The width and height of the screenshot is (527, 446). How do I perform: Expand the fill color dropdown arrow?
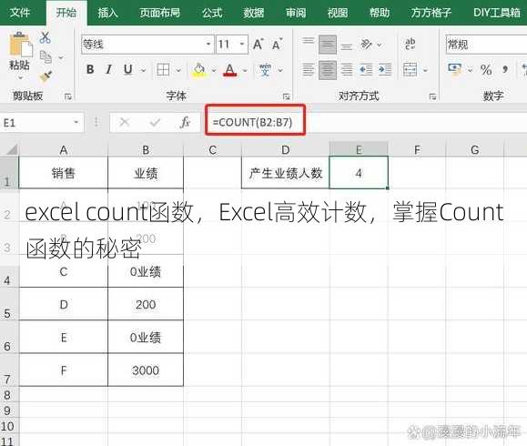214,70
